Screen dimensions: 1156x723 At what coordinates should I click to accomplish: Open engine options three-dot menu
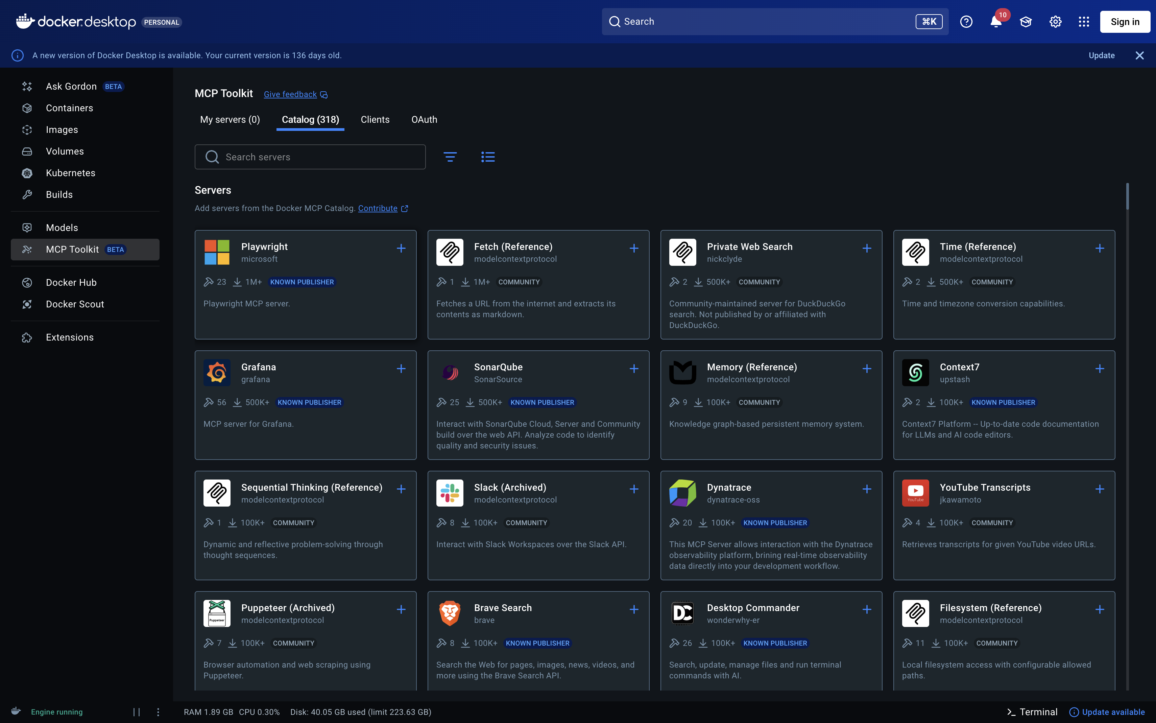click(158, 712)
